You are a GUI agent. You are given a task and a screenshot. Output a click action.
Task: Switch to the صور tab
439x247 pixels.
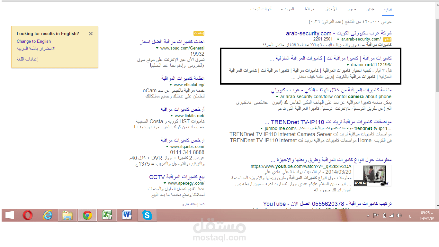click(x=352, y=9)
